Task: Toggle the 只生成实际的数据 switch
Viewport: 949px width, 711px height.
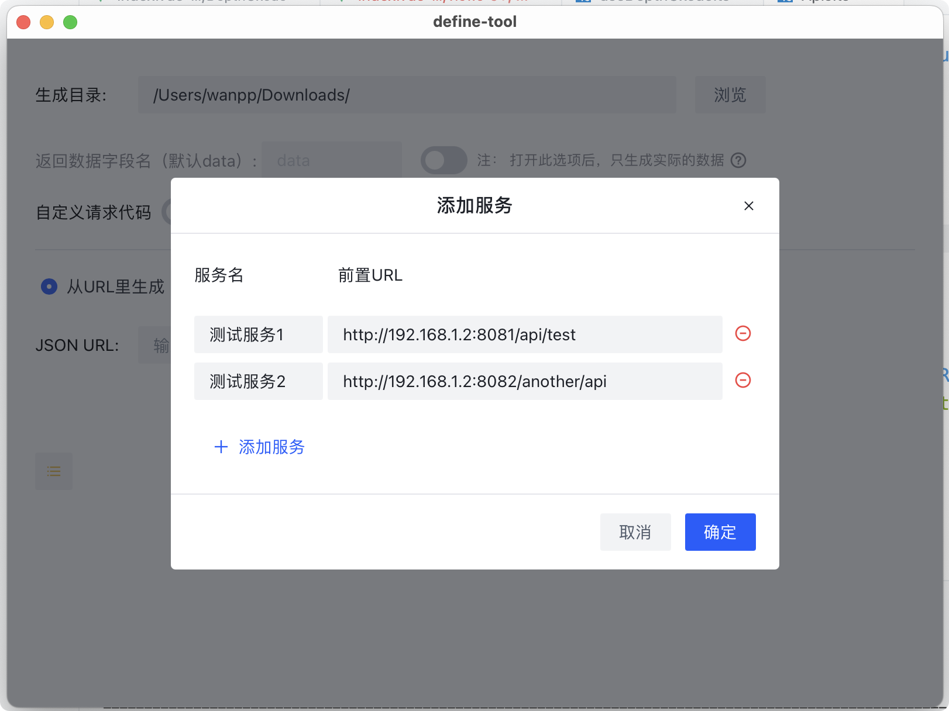Action: coord(444,160)
